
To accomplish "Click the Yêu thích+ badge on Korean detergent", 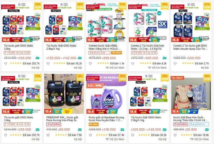I will 177,78.
